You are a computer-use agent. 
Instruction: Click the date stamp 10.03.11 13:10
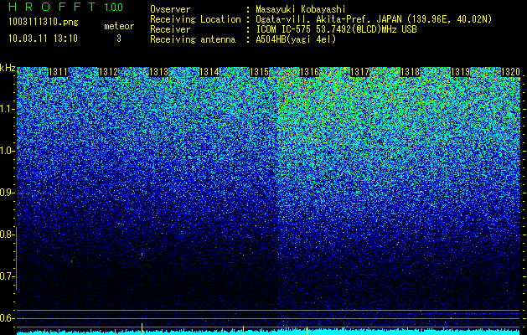[43, 39]
